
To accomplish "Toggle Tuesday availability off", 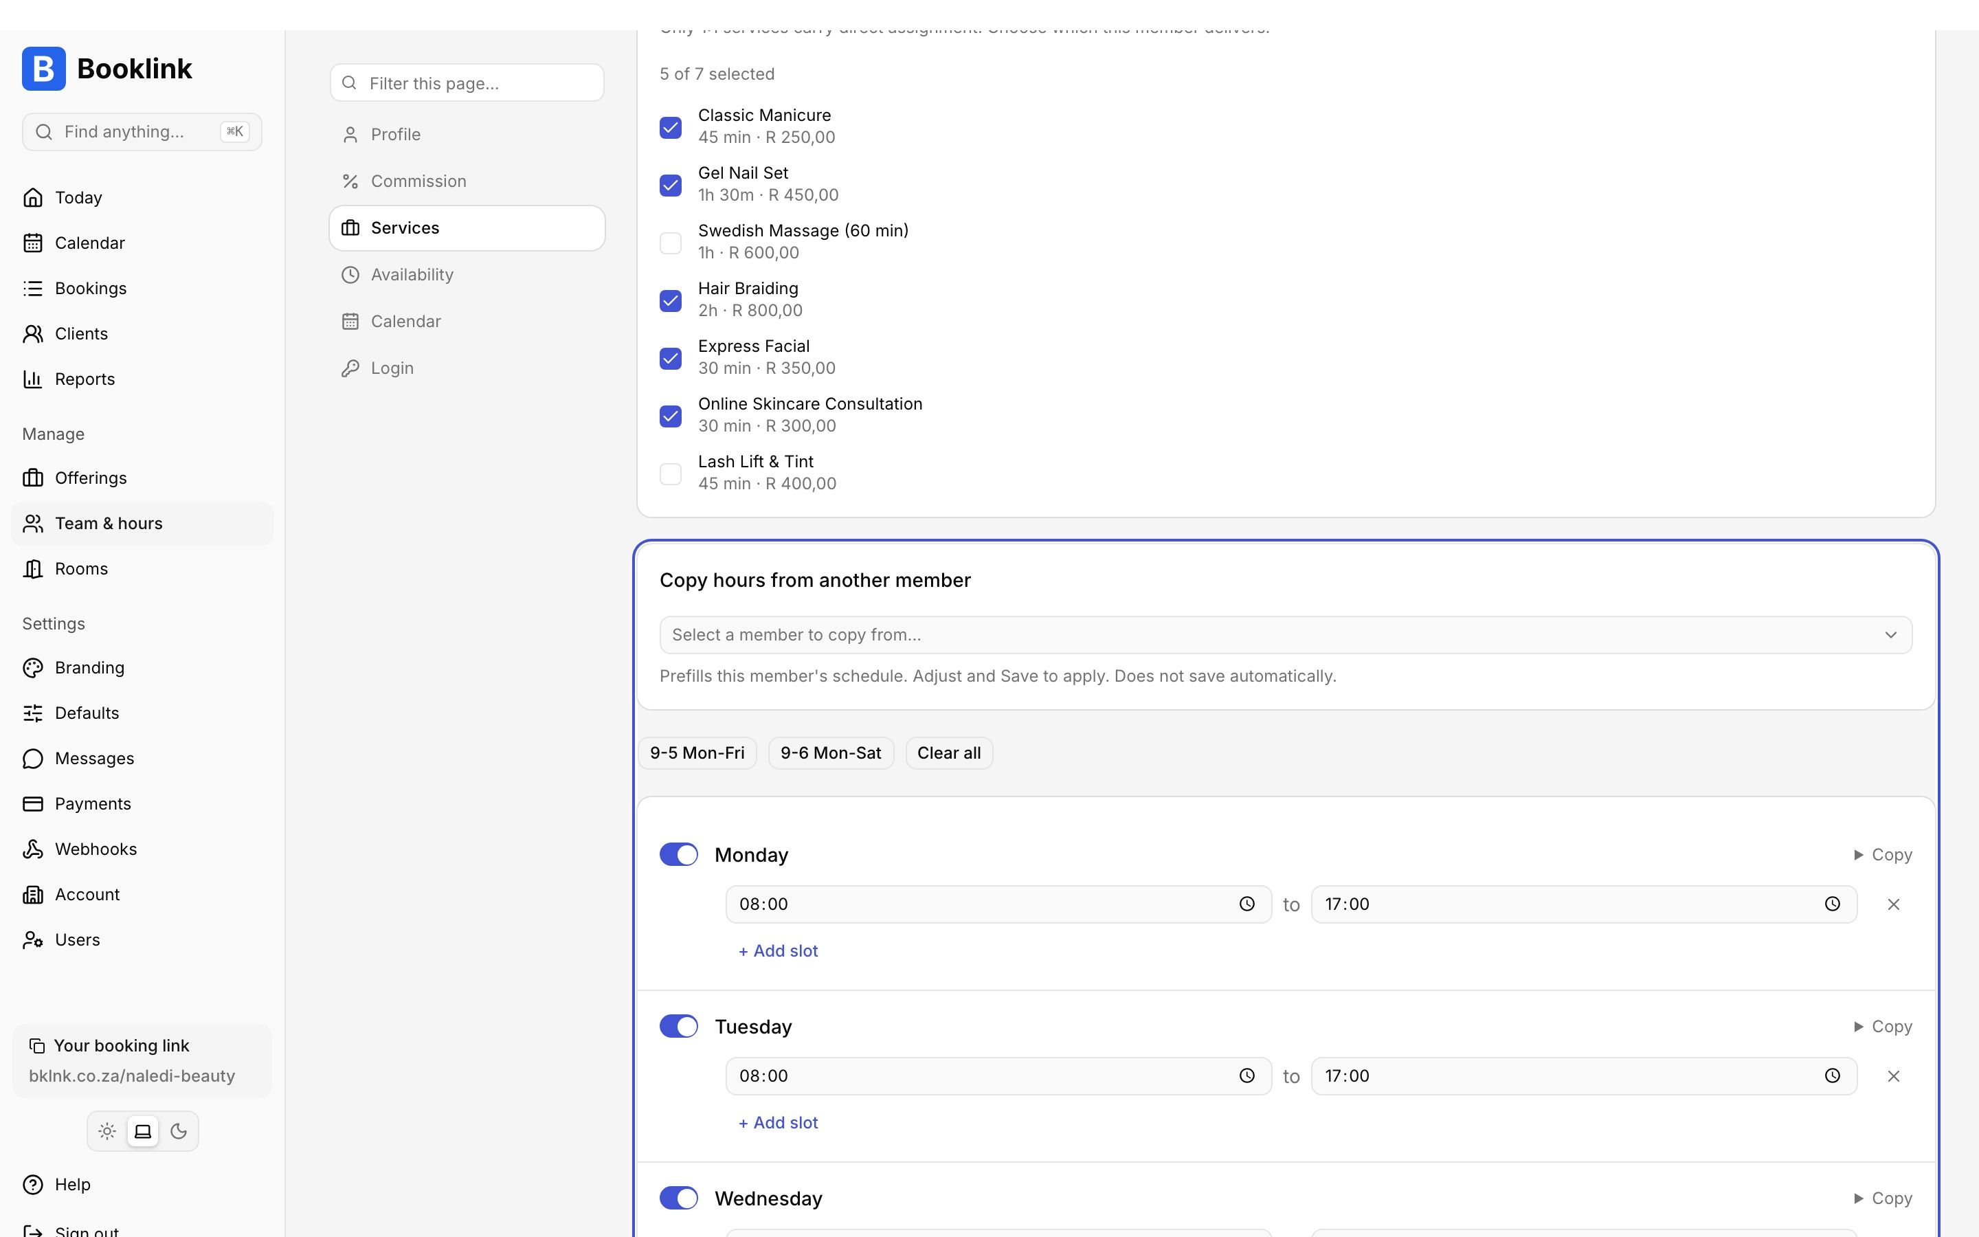I will point(679,1026).
